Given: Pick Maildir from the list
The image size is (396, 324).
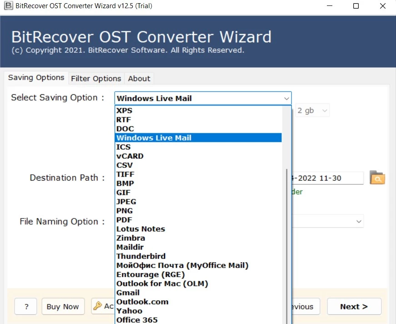Looking at the screenshot, I should [198, 247].
